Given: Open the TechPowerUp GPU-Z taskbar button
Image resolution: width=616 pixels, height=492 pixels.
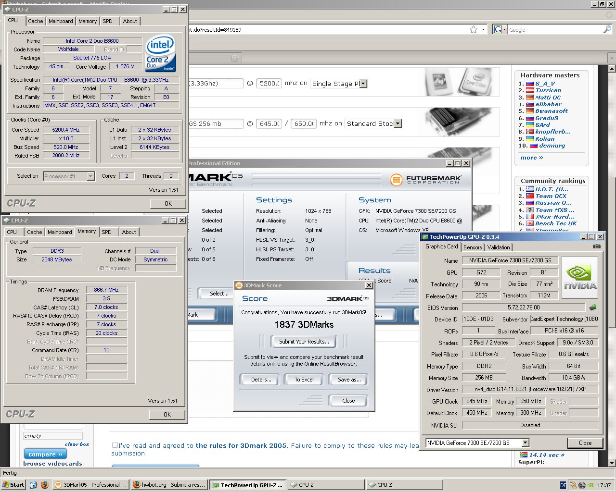Looking at the screenshot, I should [247, 485].
